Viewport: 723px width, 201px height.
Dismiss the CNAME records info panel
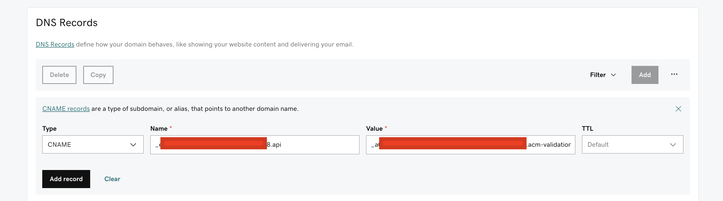point(678,109)
